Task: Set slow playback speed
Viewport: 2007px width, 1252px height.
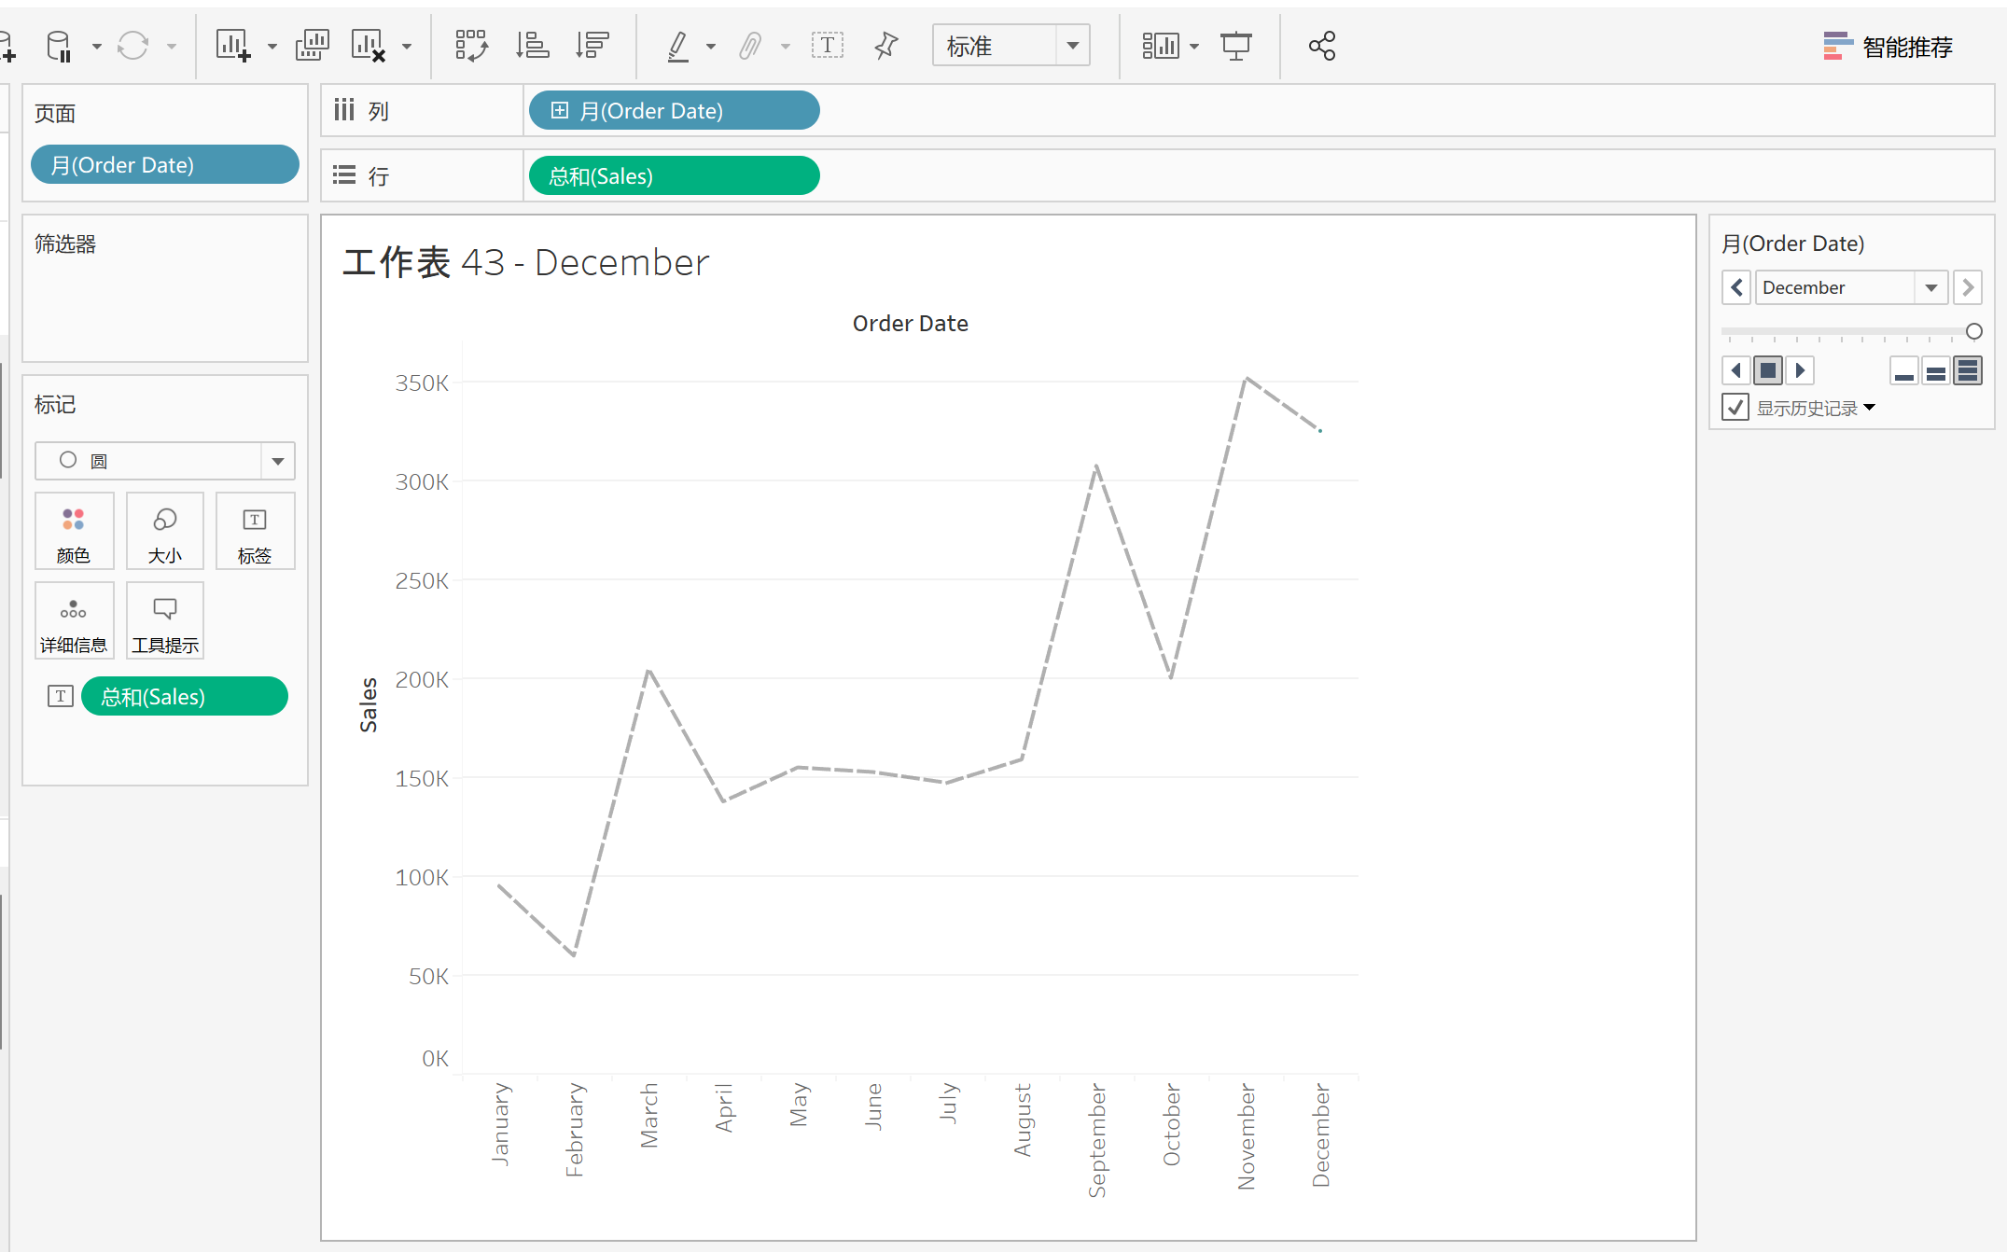Action: click(1904, 370)
